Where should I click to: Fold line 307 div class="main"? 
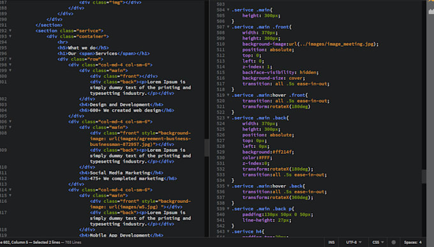pos(10,128)
